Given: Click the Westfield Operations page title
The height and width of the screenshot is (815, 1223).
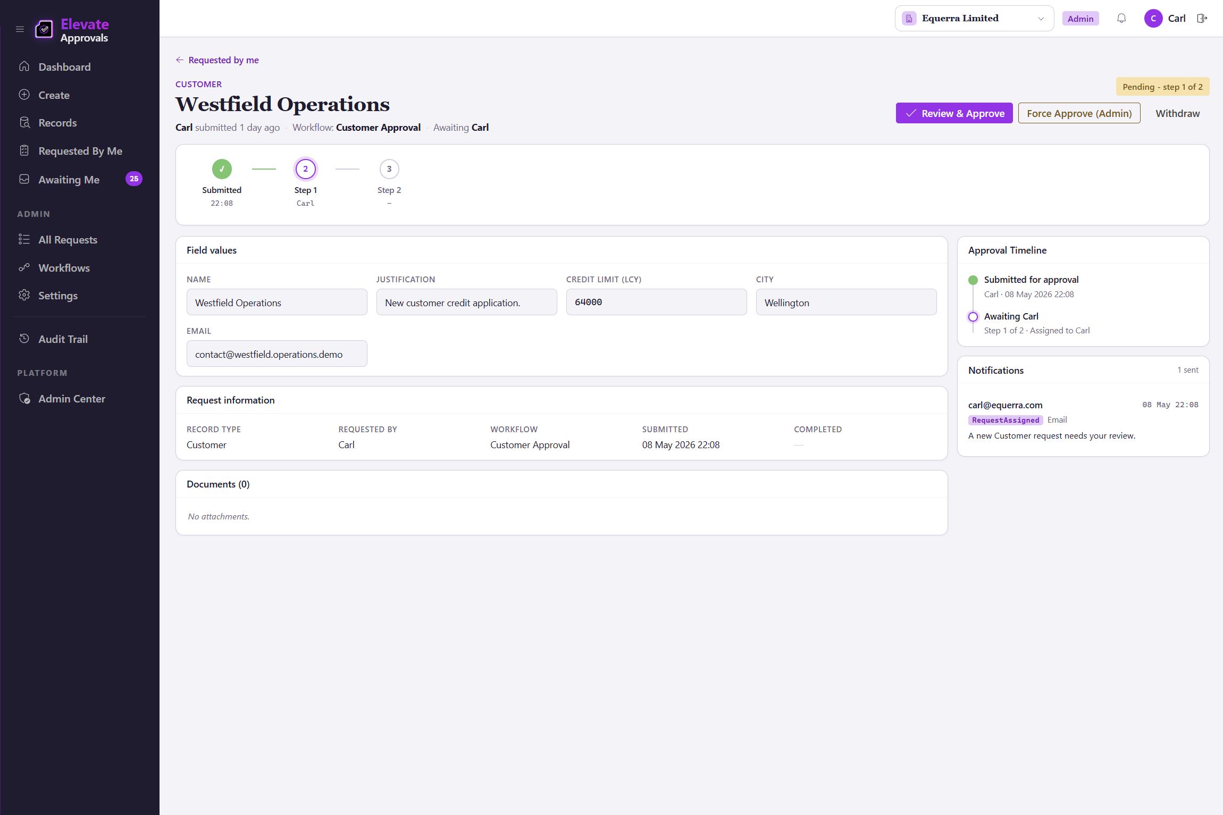Looking at the screenshot, I should click(282, 104).
